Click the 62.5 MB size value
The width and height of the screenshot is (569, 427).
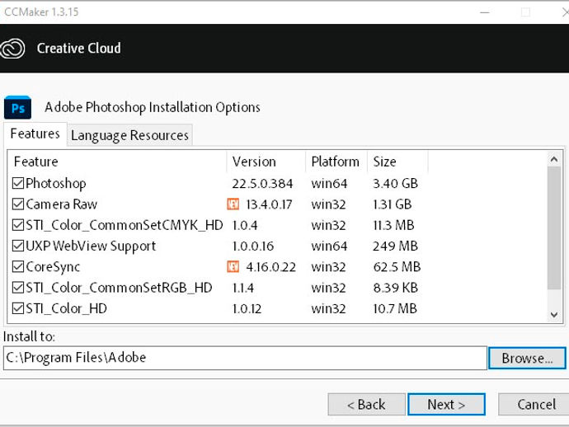pyautogui.click(x=397, y=267)
